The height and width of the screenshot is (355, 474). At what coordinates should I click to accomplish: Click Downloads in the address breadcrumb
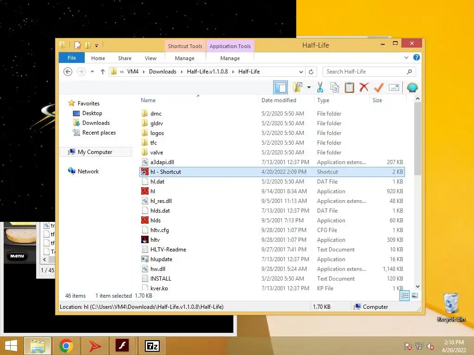(162, 72)
